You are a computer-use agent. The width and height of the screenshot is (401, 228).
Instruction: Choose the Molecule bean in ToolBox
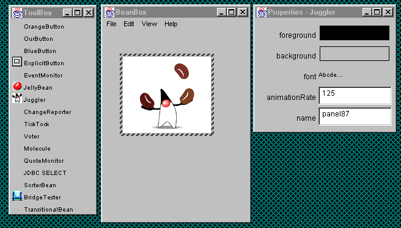point(37,149)
